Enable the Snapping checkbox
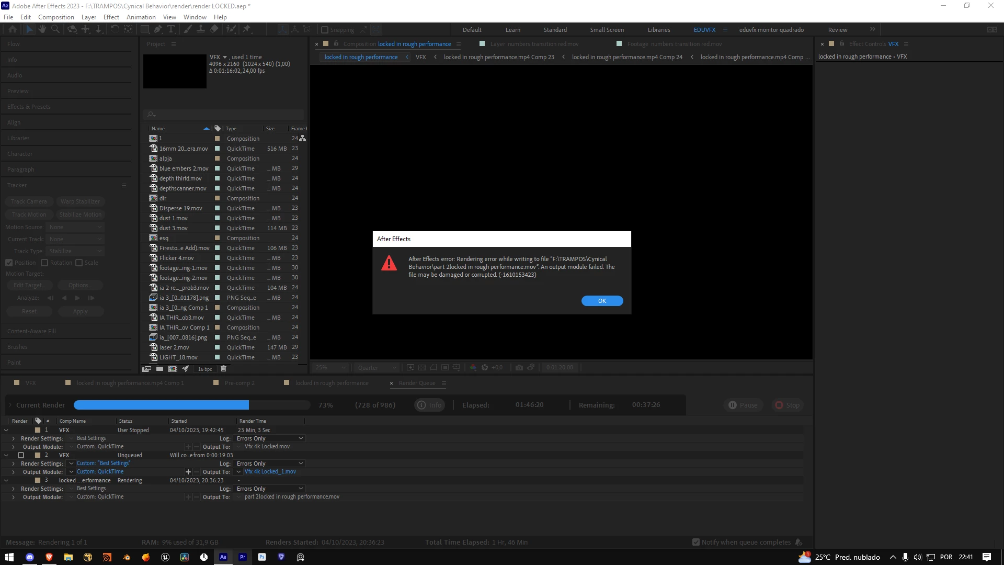 click(325, 30)
